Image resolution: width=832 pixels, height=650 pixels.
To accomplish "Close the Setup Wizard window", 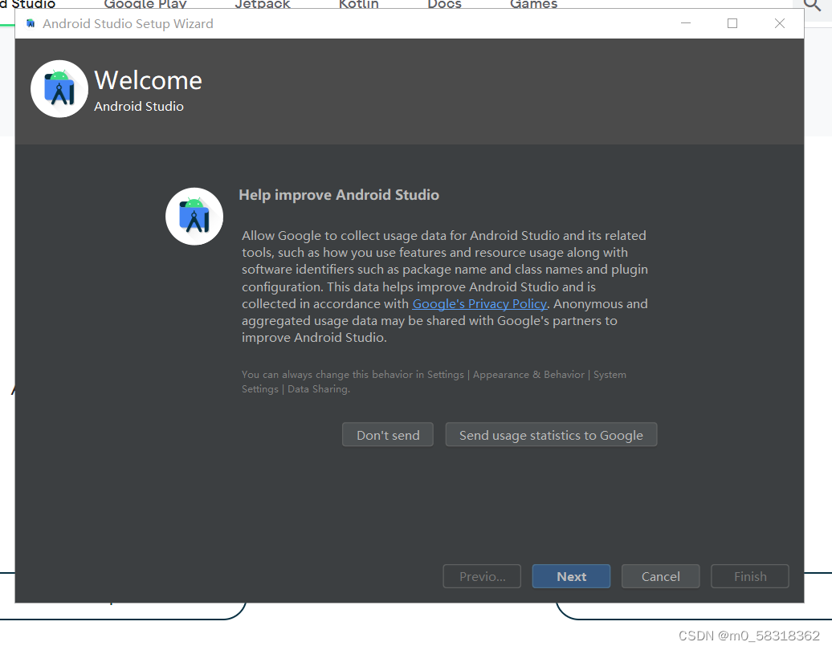I will pos(780,23).
